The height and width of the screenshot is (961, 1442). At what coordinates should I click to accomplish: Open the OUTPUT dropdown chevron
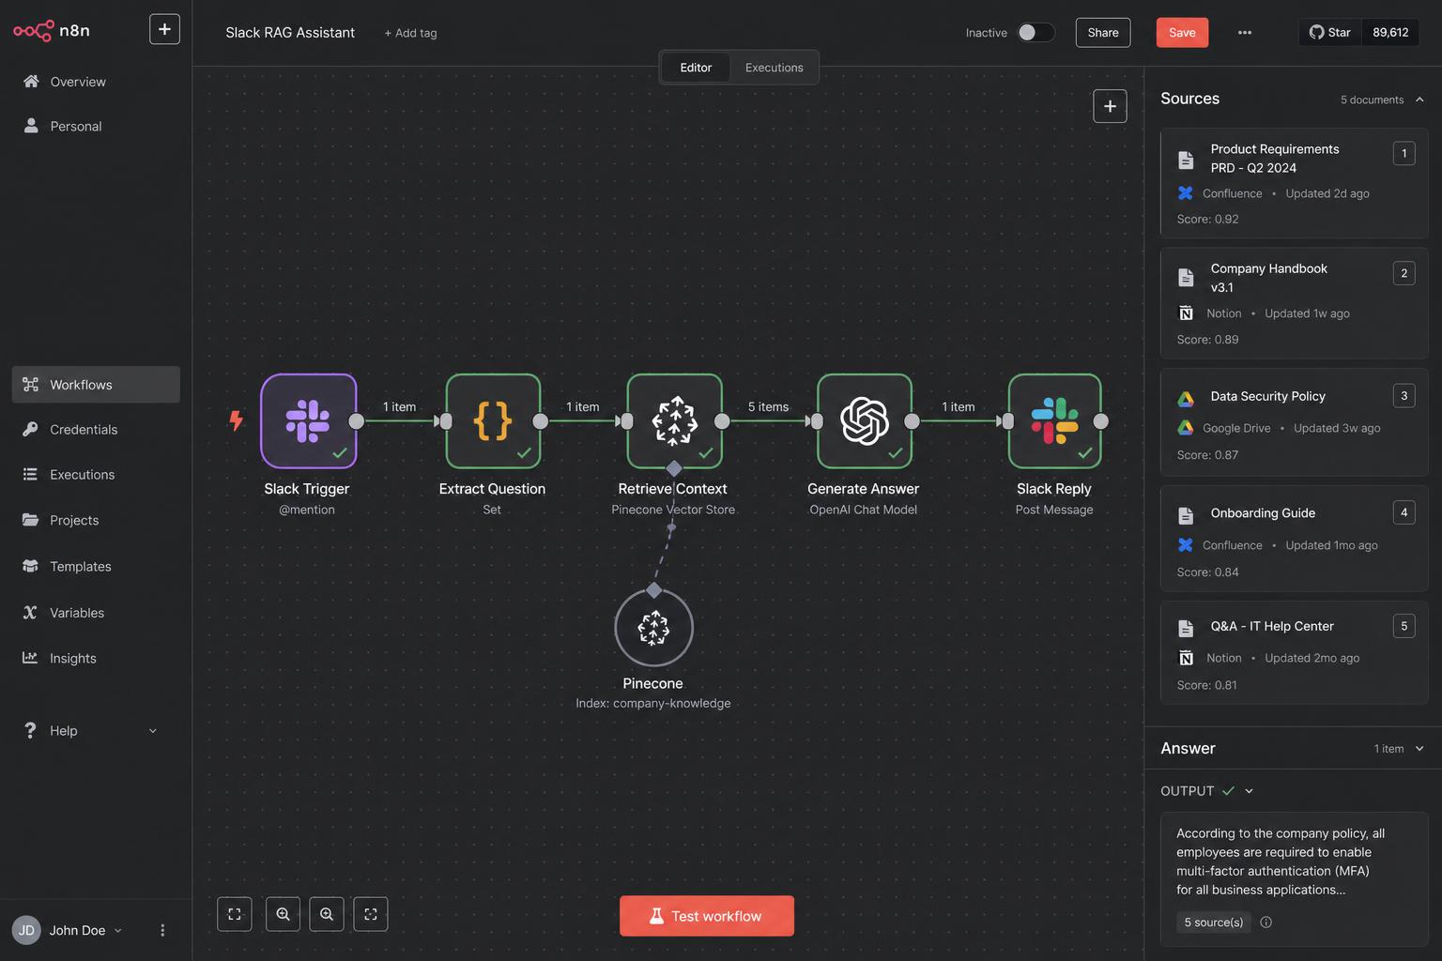click(1250, 791)
